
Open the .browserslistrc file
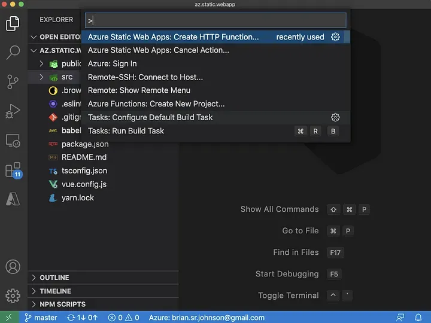[71, 90]
